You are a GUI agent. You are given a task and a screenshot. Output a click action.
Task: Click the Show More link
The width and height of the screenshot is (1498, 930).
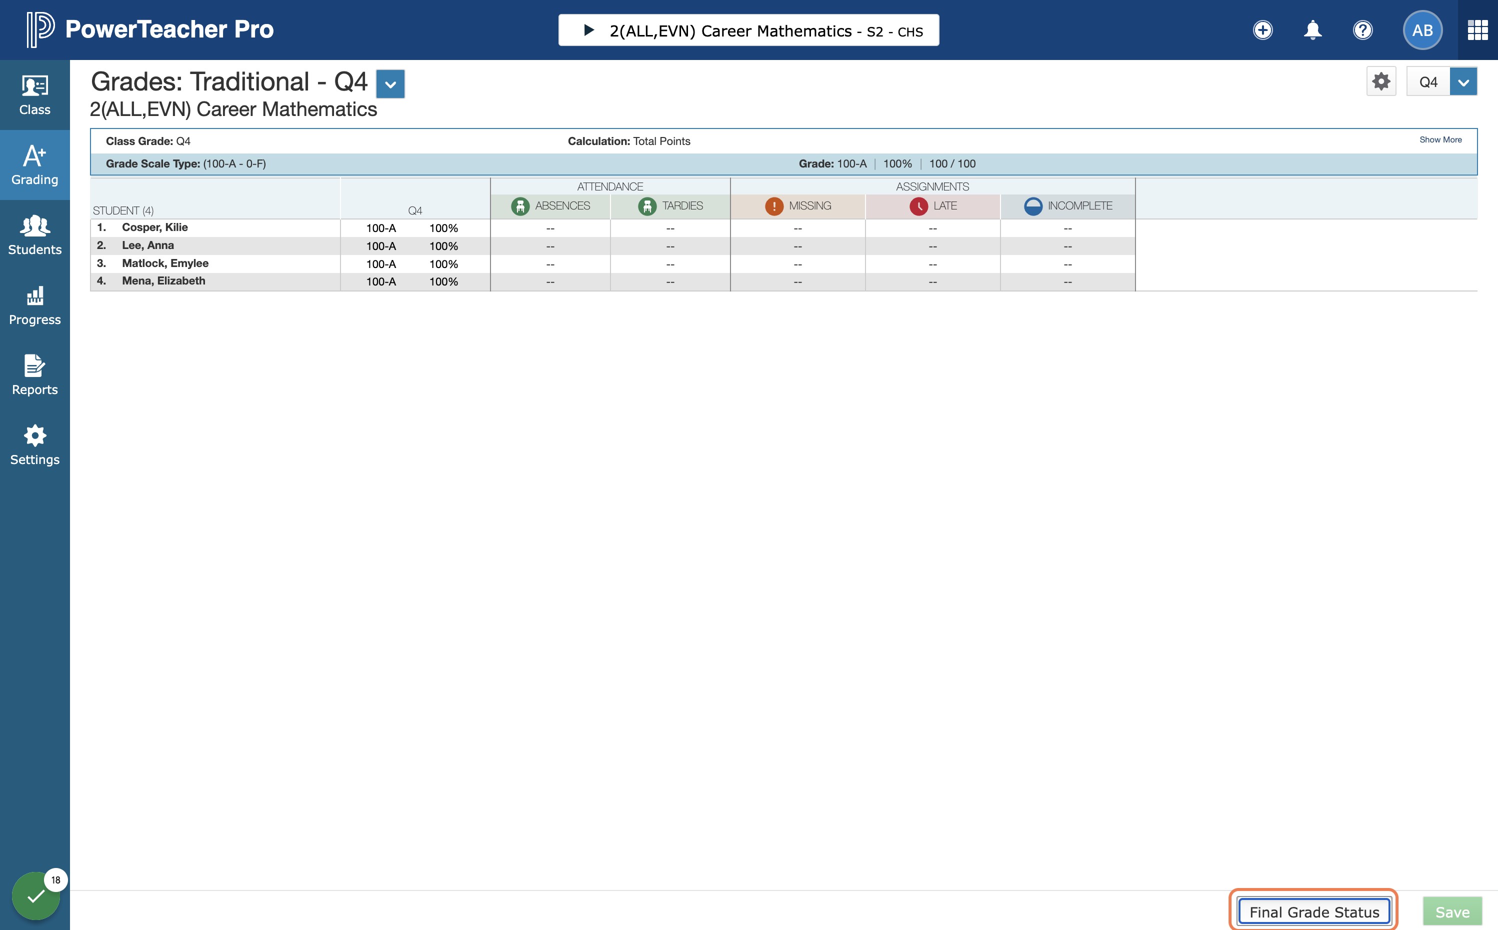pyautogui.click(x=1440, y=139)
